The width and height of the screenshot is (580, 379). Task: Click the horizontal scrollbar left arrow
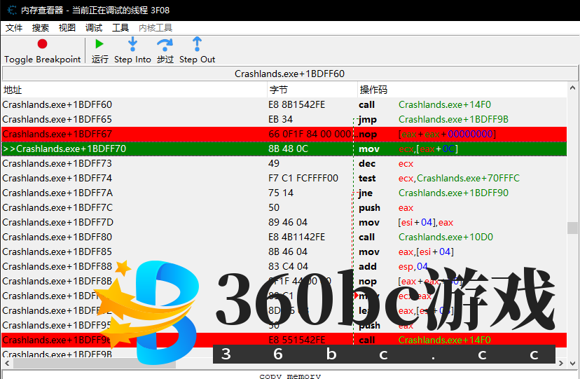click(x=7, y=363)
